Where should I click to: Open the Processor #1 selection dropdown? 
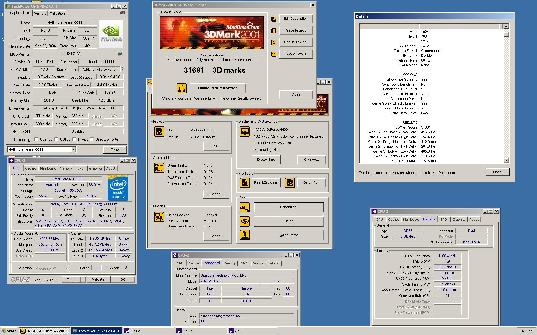click(66, 268)
